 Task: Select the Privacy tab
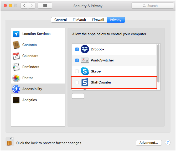[116, 20]
